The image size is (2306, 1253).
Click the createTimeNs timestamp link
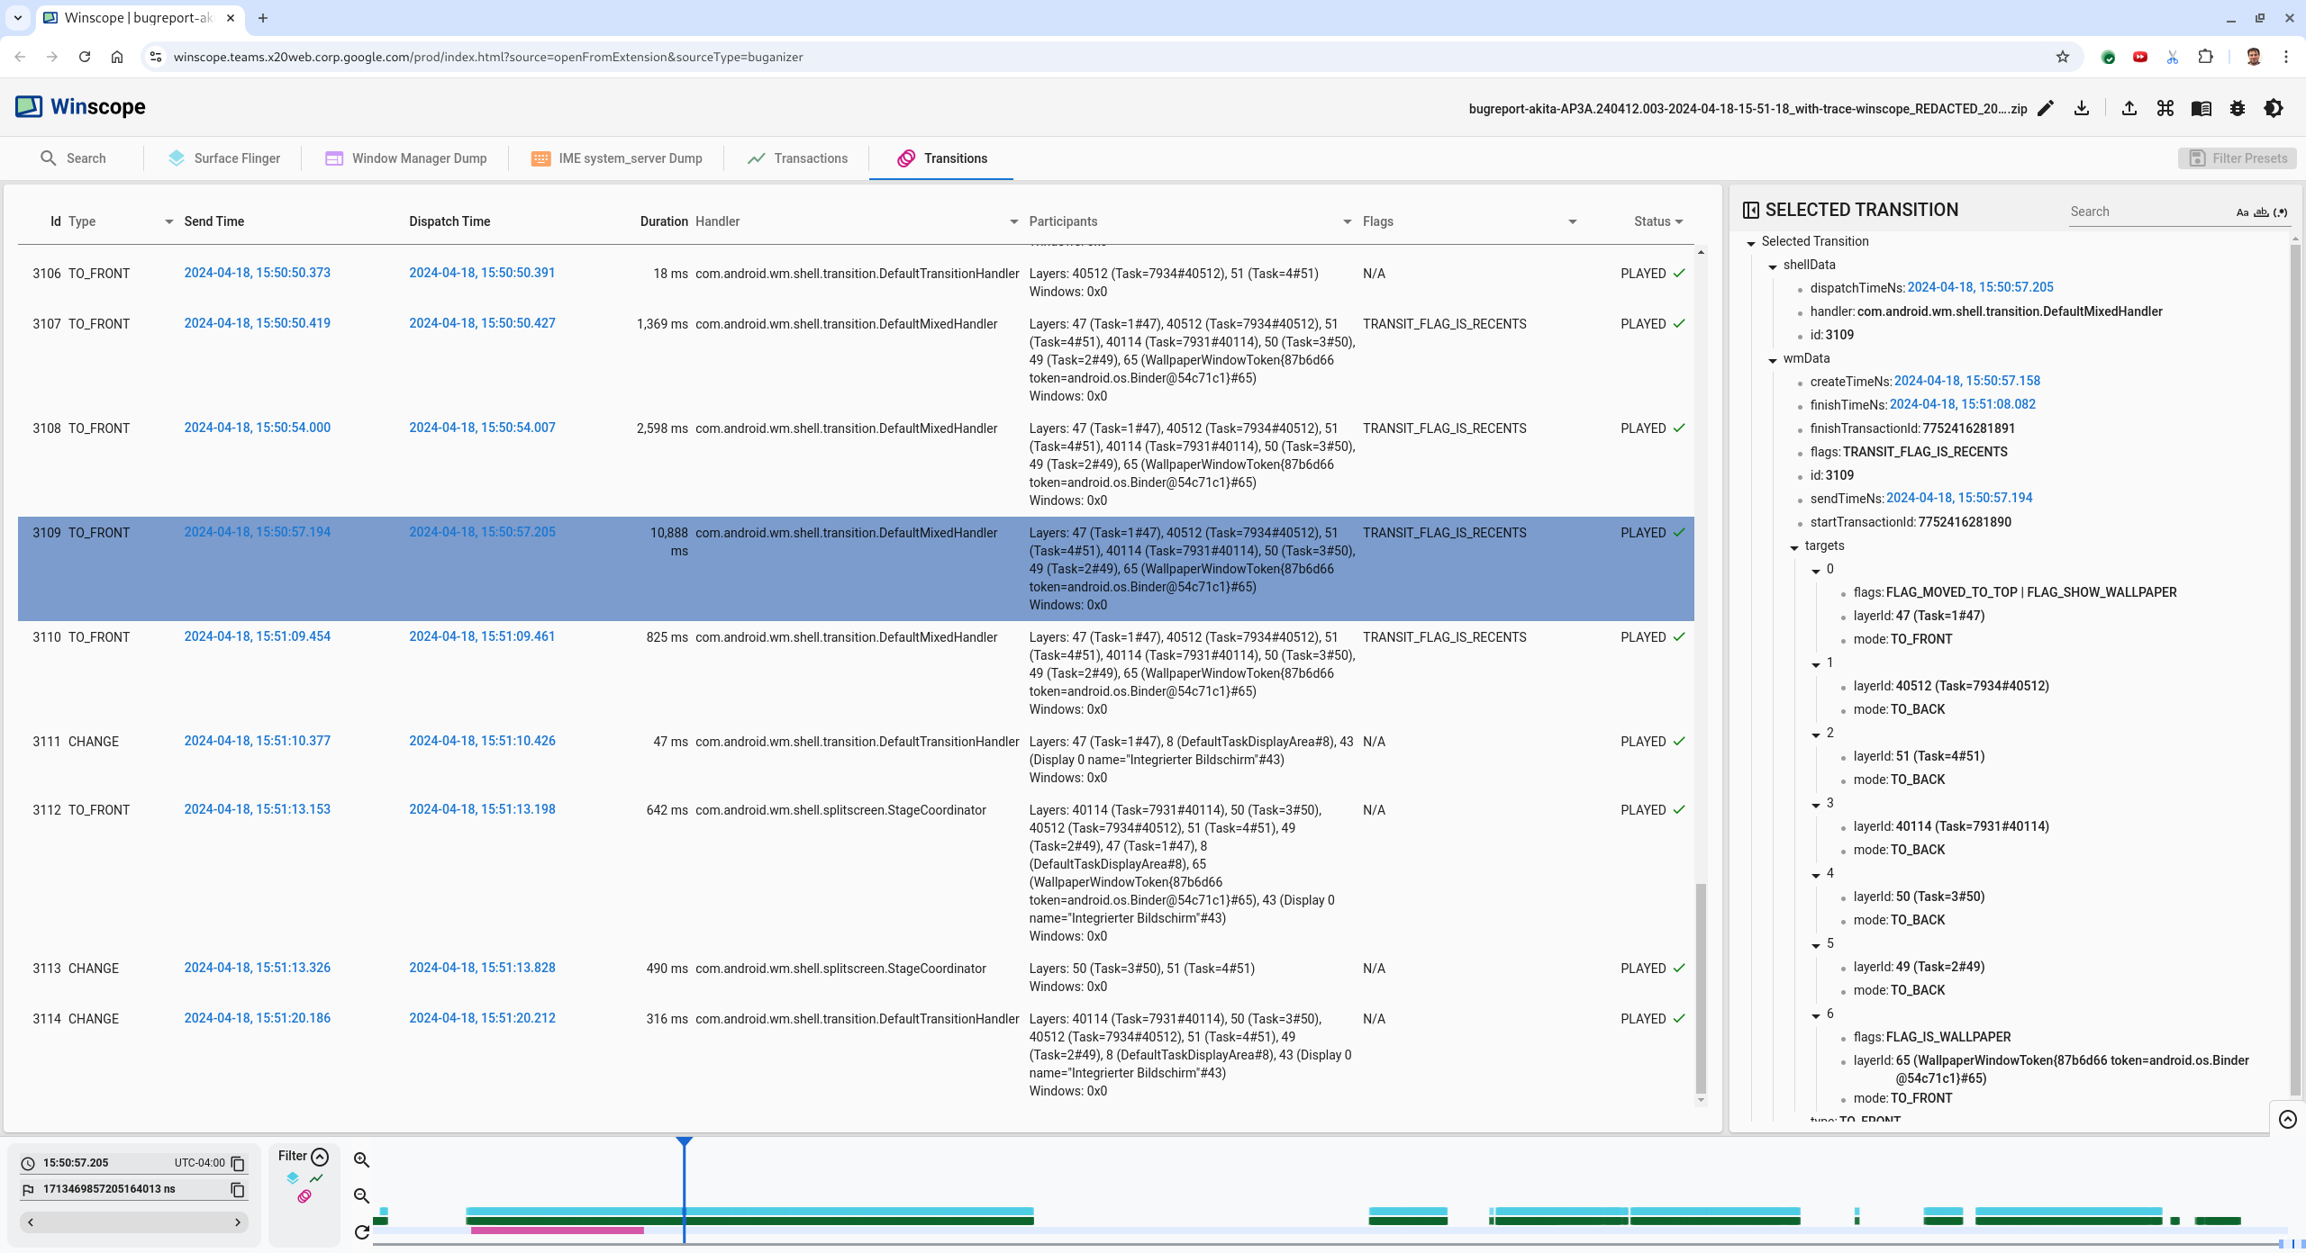click(1966, 381)
